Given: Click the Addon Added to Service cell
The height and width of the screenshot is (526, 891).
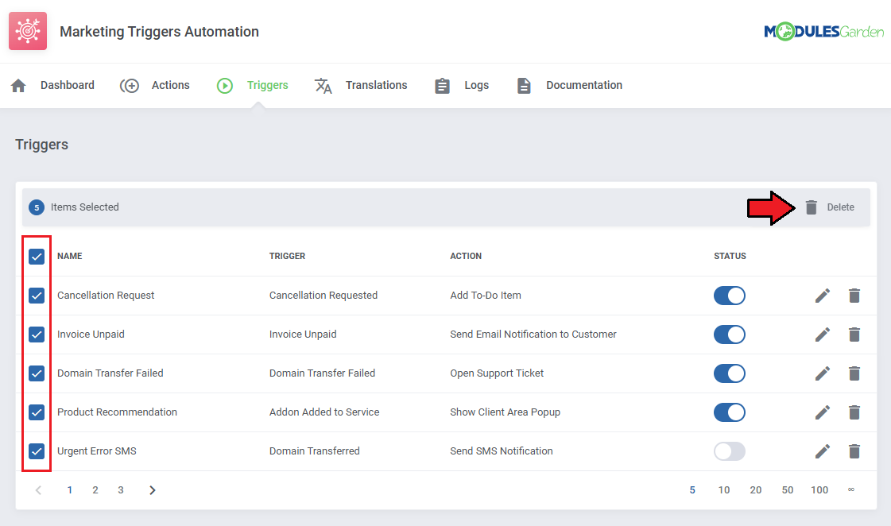Looking at the screenshot, I should (324, 412).
